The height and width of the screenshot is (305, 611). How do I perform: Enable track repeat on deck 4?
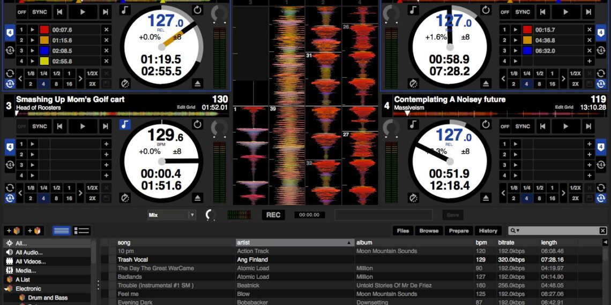pos(486,125)
